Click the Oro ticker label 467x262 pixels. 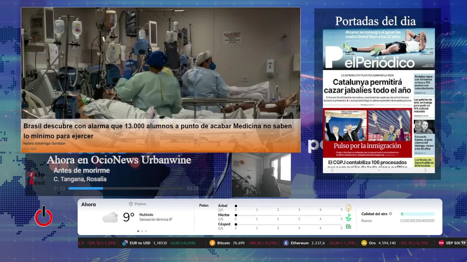[372, 243]
